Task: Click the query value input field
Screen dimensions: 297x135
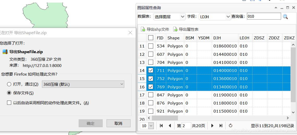Action: 264,16
